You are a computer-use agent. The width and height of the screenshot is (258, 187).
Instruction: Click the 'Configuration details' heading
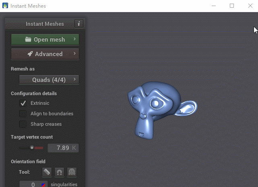pyautogui.click(x=34, y=93)
